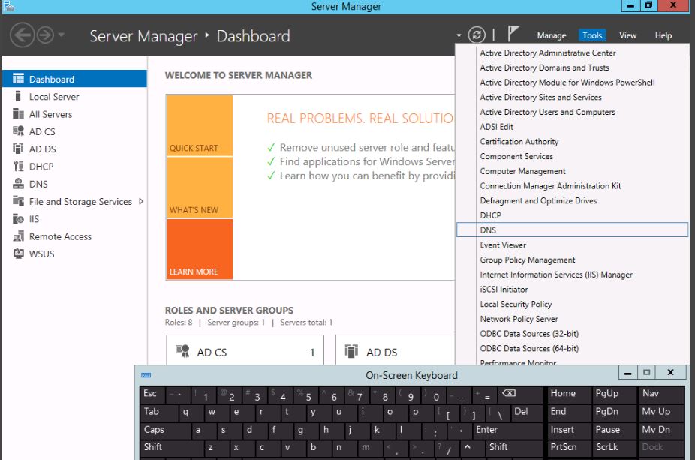Open the navigation history dropdown arrow

pos(62,35)
